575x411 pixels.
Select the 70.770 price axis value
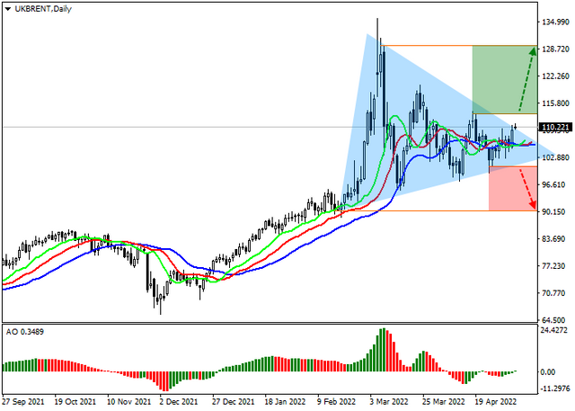553,293
